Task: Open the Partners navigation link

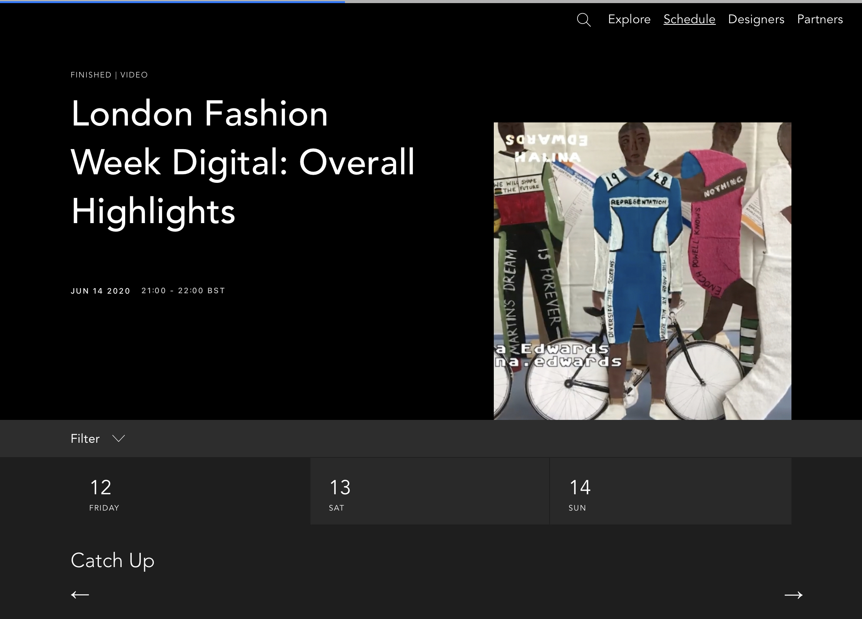Action: [820, 19]
